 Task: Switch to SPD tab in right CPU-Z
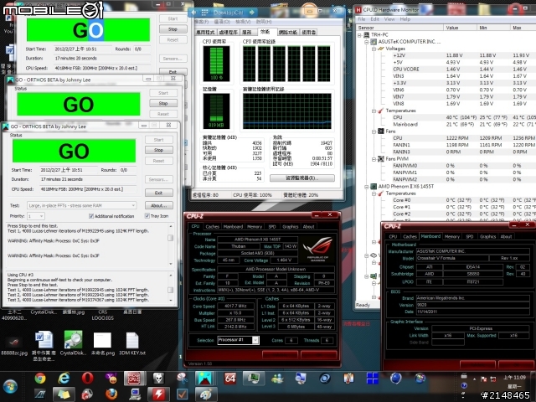coord(469,236)
